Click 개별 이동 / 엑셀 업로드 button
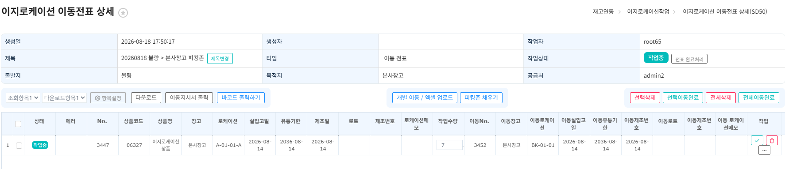This screenshot has width=785, height=169. (425, 98)
